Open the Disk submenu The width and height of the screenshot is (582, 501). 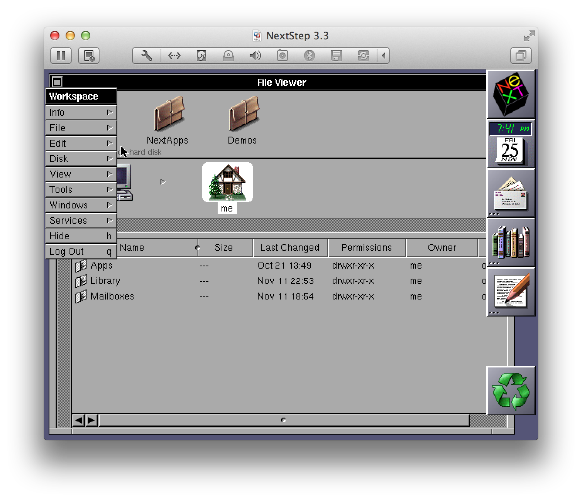click(x=81, y=159)
